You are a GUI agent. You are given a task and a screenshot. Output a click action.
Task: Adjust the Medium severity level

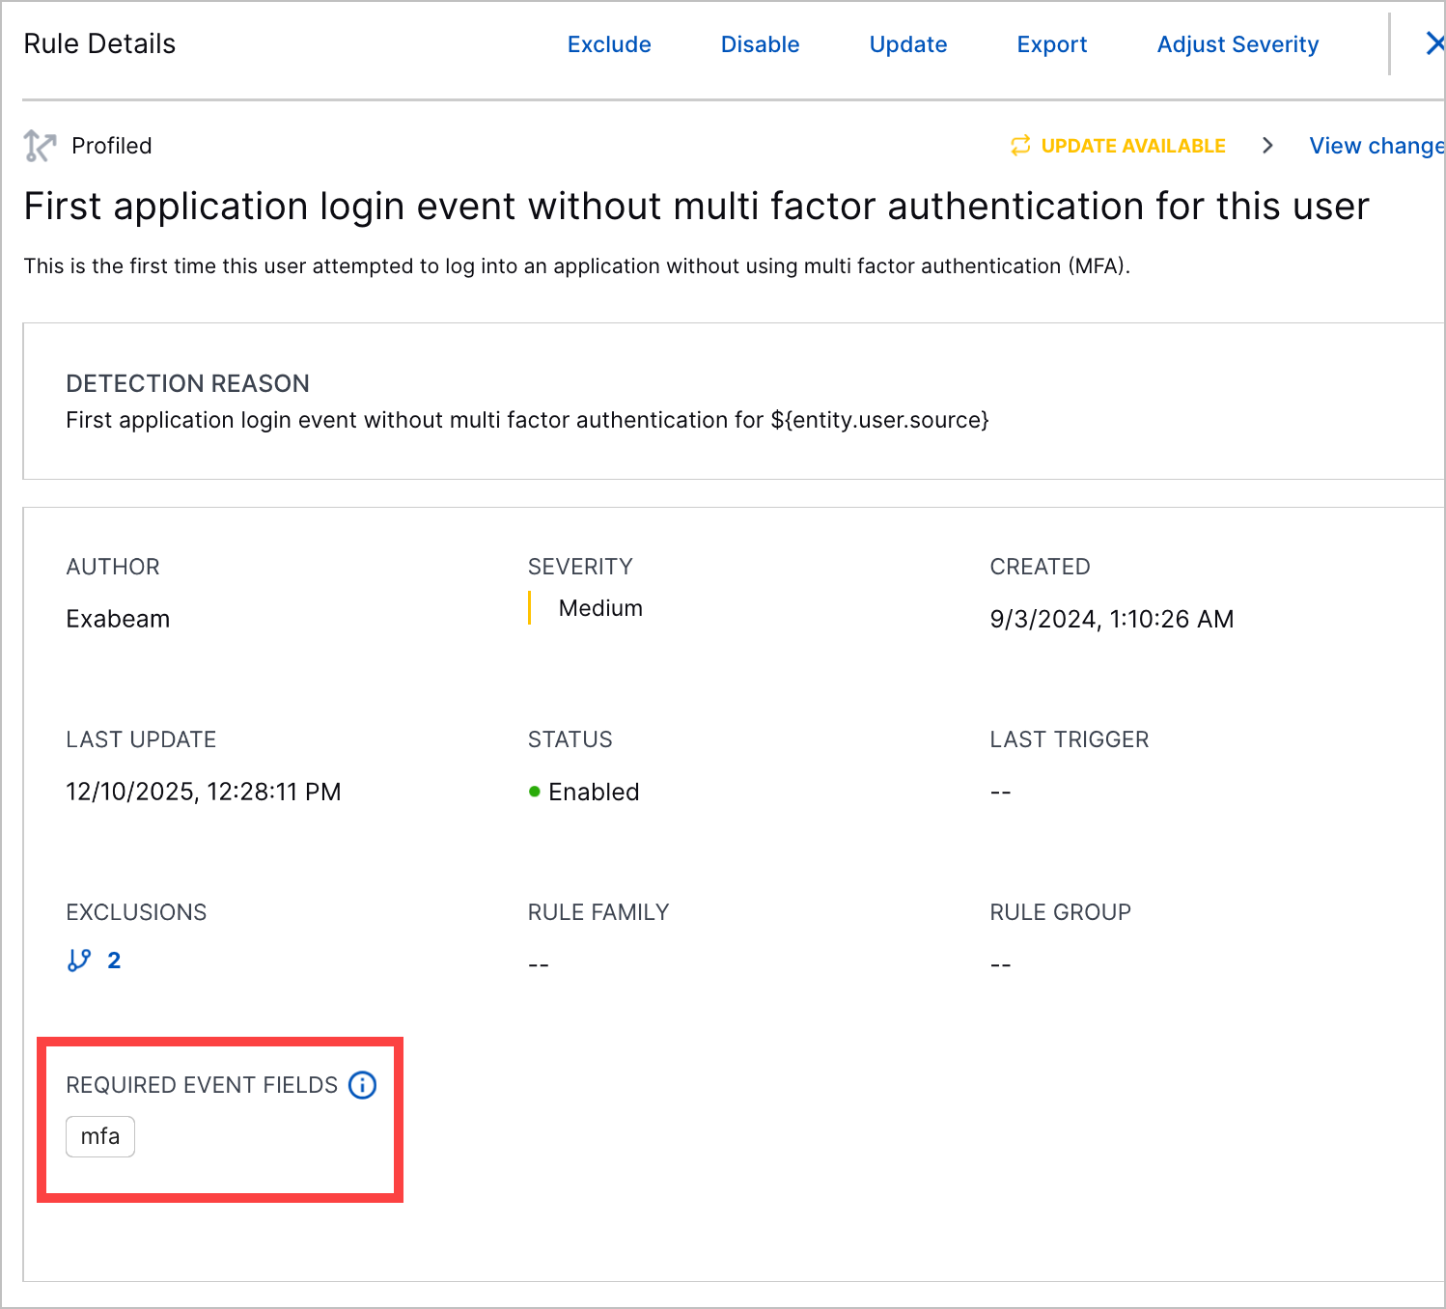click(x=600, y=607)
